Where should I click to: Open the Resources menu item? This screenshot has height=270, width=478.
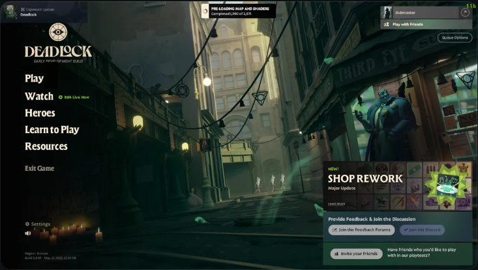[x=46, y=147]
